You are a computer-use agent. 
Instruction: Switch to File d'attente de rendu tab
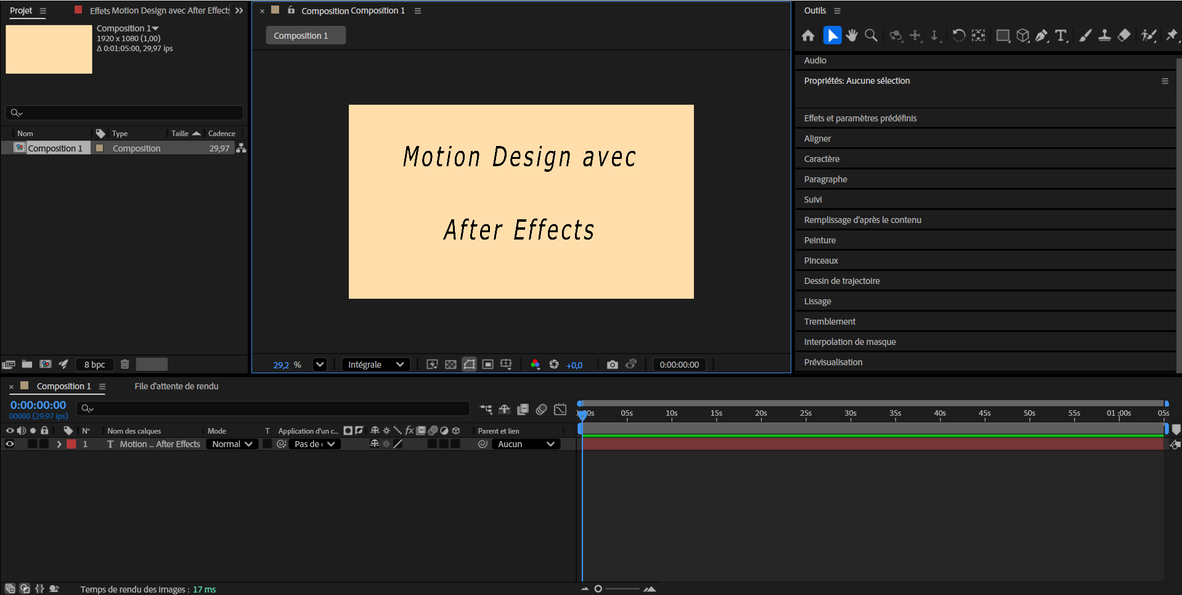click(176, 386)
